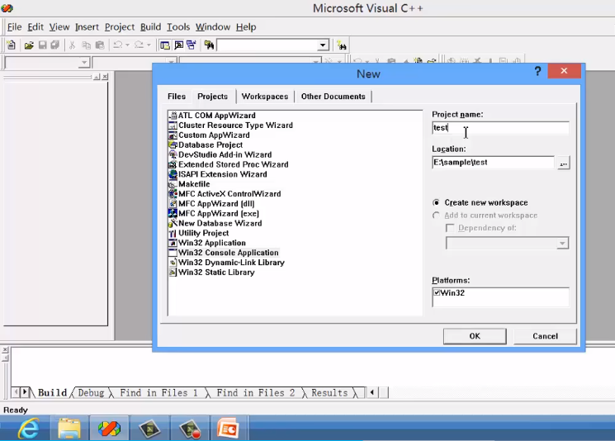This screenshot has width=615, height=441.
Task: Select the Create new workspace radio button
Action: 437,202
